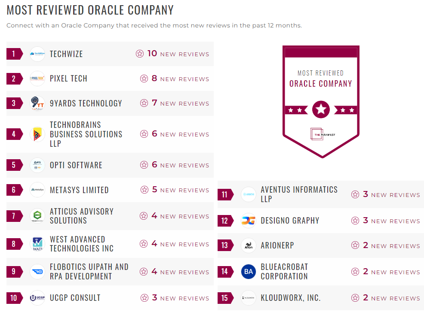Open the UCGP Consult company link
This screenshot has height=312, width=424.
coord(75,298)
